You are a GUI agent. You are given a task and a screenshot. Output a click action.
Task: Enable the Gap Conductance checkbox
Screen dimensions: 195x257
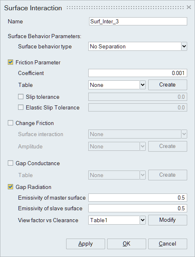coord(11,163)
